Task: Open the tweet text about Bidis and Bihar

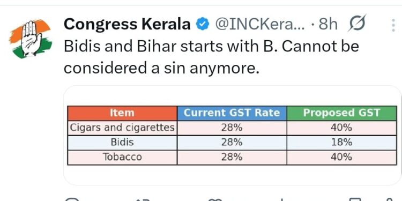Action: click(211, 57)
